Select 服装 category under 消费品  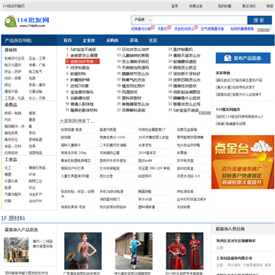click(32, 113)
